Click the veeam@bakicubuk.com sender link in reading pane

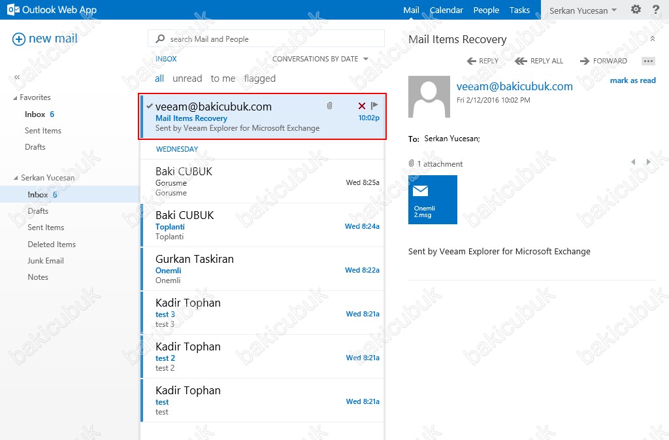(515, 86)
